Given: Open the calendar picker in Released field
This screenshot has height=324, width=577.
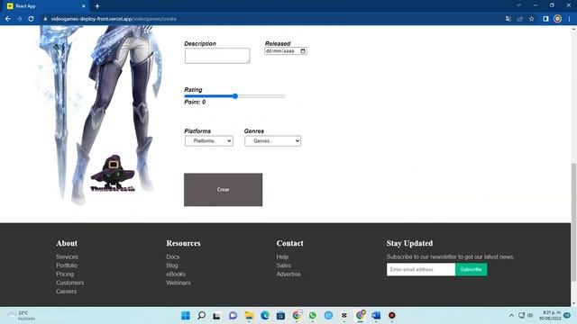Looking at the screenshot, I should point(303,51).
